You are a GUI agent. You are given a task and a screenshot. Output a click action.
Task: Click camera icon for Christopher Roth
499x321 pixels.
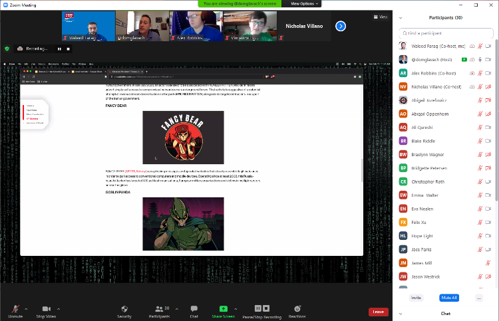tap(488, 182)
